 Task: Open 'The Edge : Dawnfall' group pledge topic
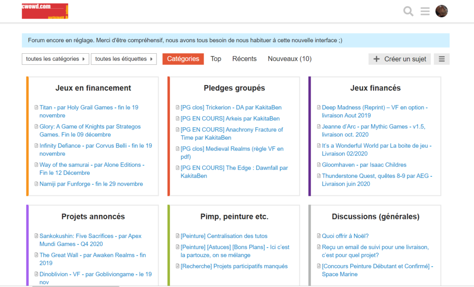pos(234,171)
